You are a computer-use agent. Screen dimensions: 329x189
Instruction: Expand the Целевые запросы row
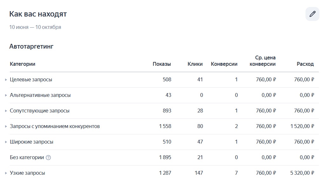click(x=6, y=80)
